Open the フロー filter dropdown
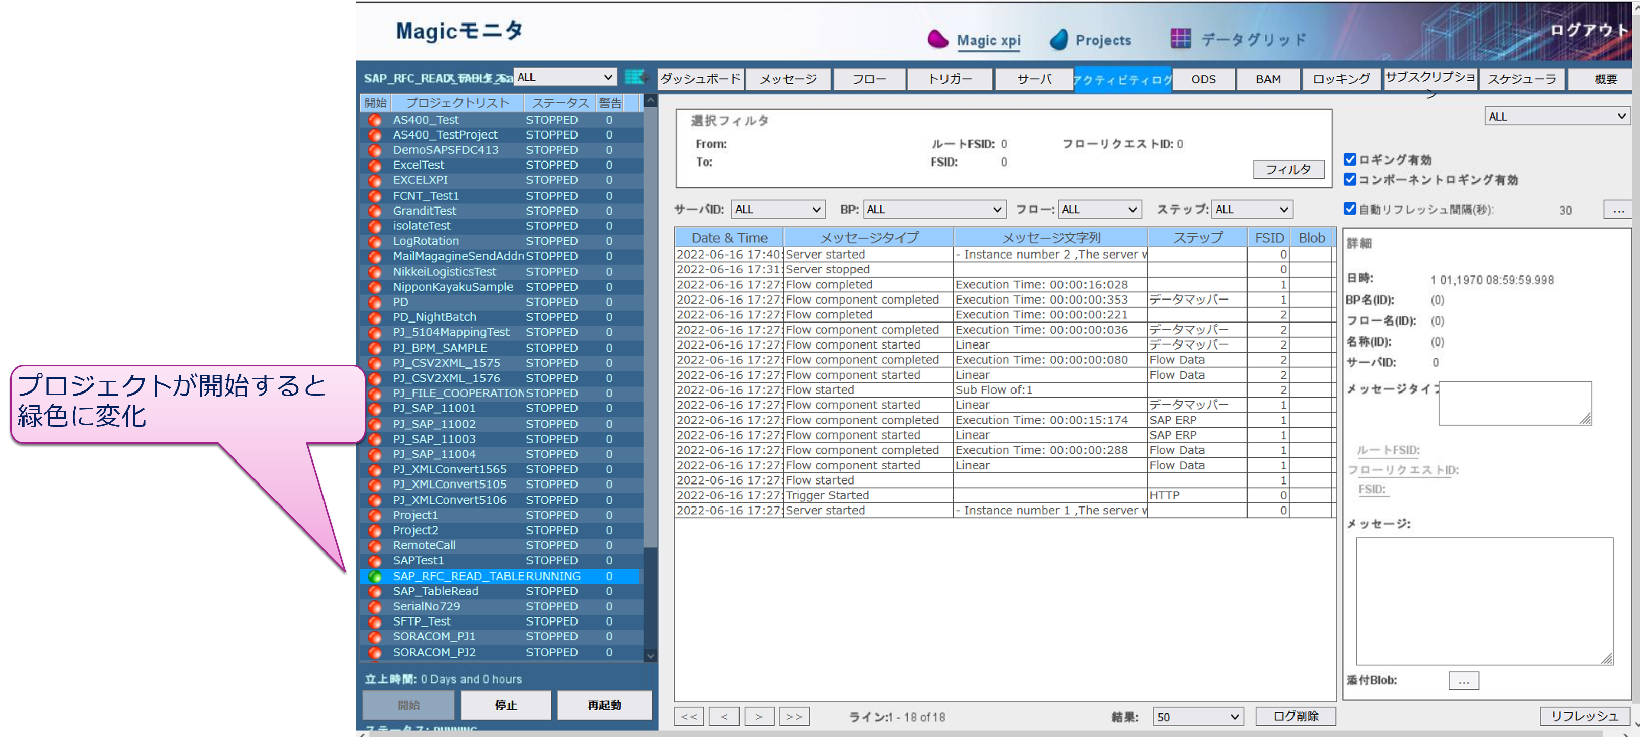Viewport: 1640px width, 737px height. [1099, 210]
